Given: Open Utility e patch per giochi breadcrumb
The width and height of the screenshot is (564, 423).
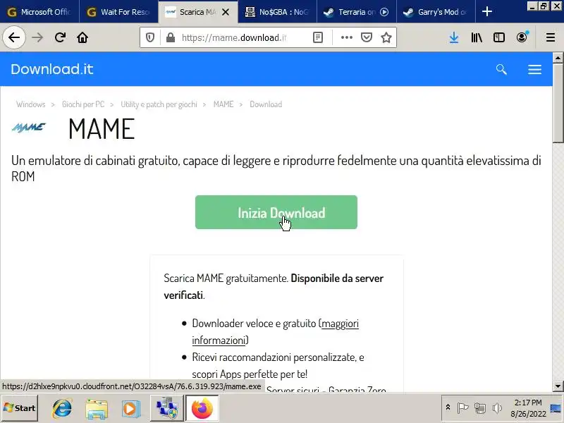Looking at the screenshot, I should tap(159, 104).
